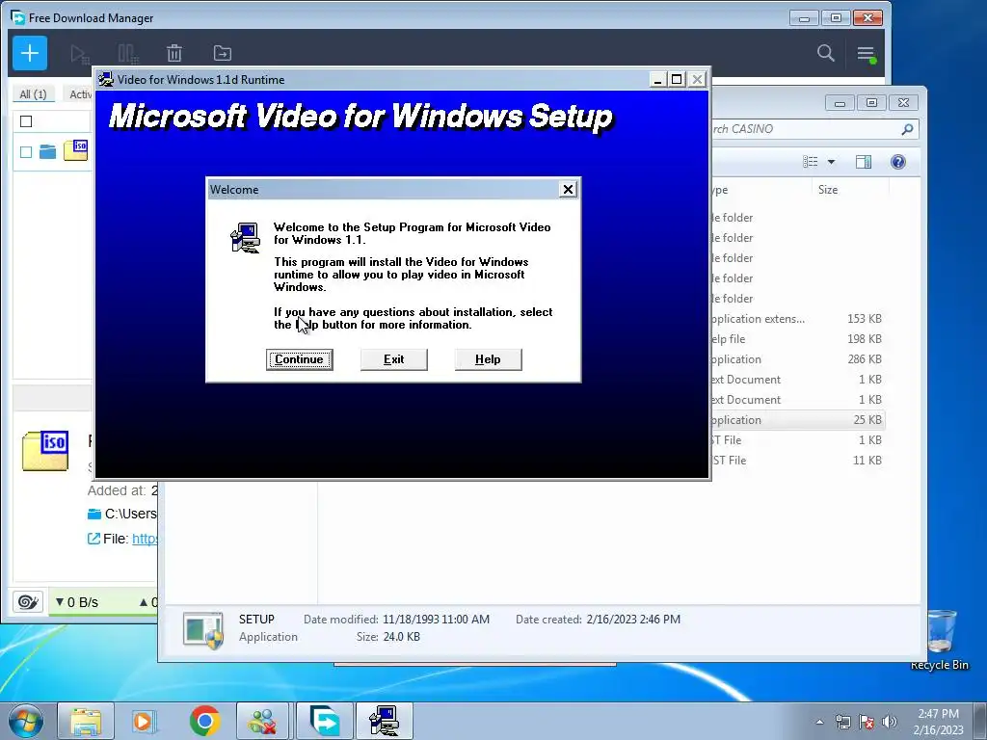Select the ST File row sized 11 KB
Viewport: 987px width, 740px height.
pyautogui.click(x=797, y=460)
